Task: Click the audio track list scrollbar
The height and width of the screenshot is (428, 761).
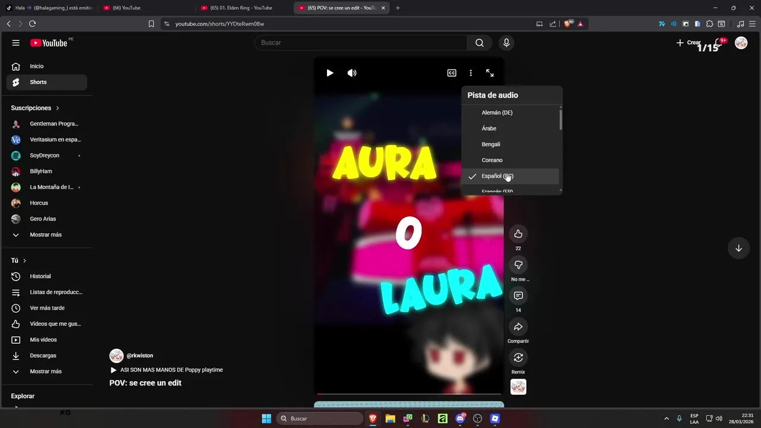Action: 561,119
